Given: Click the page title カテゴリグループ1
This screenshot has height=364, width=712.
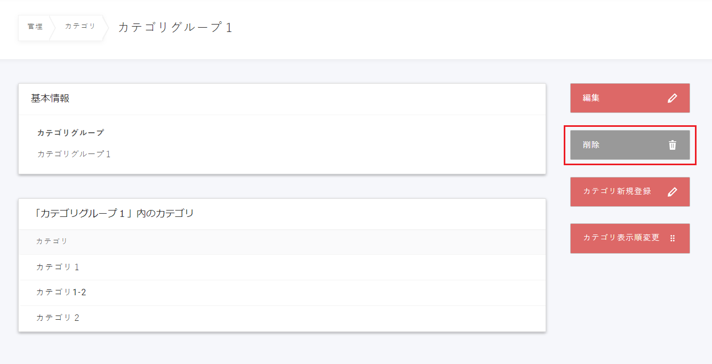Looking at the screenshot, I should (175, 28).
